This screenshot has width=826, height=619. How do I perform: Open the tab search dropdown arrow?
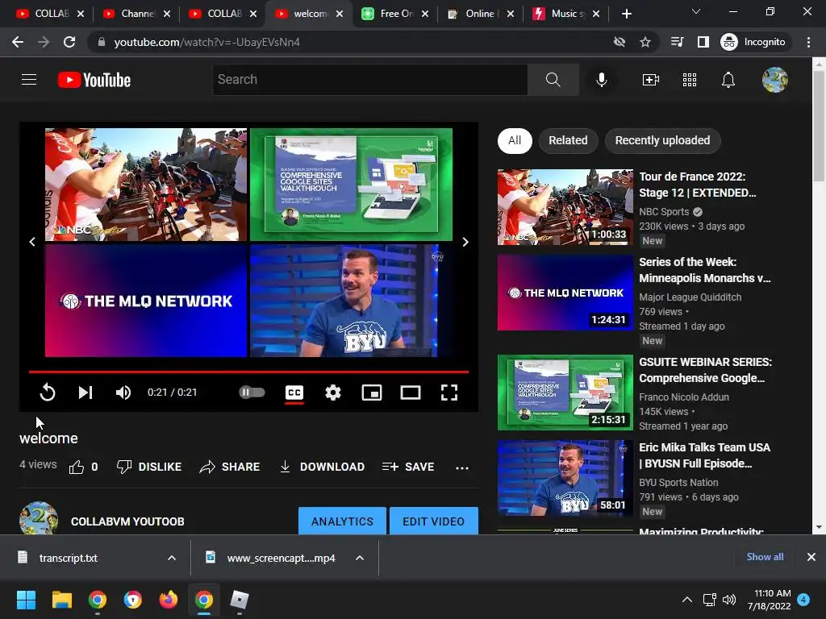pos(696,11)
